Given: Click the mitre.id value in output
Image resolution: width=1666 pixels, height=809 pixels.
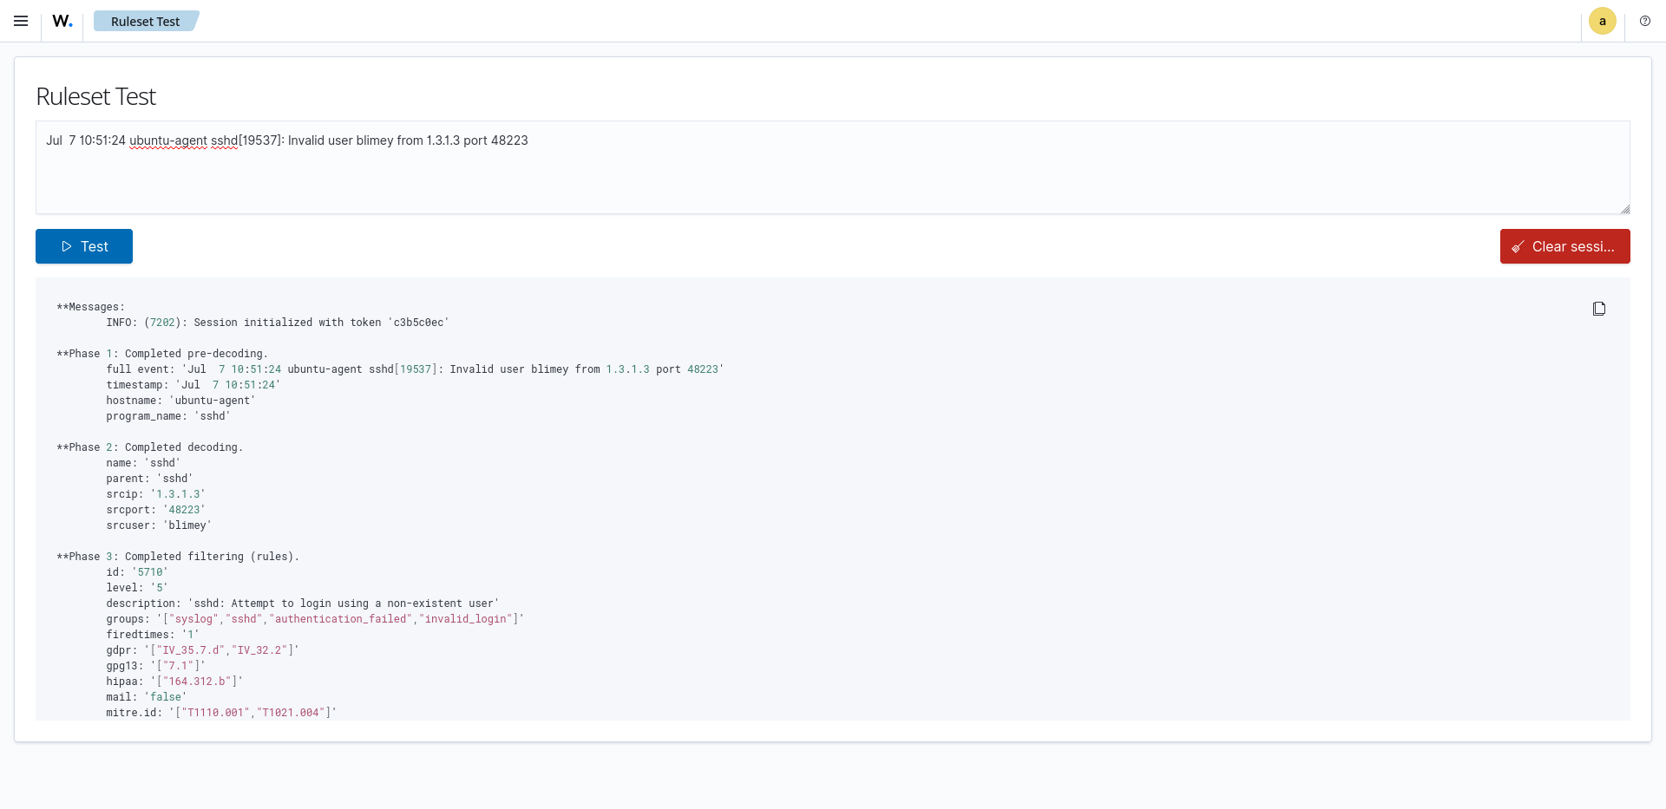Looking at the screenshot, I should (254, 712).
